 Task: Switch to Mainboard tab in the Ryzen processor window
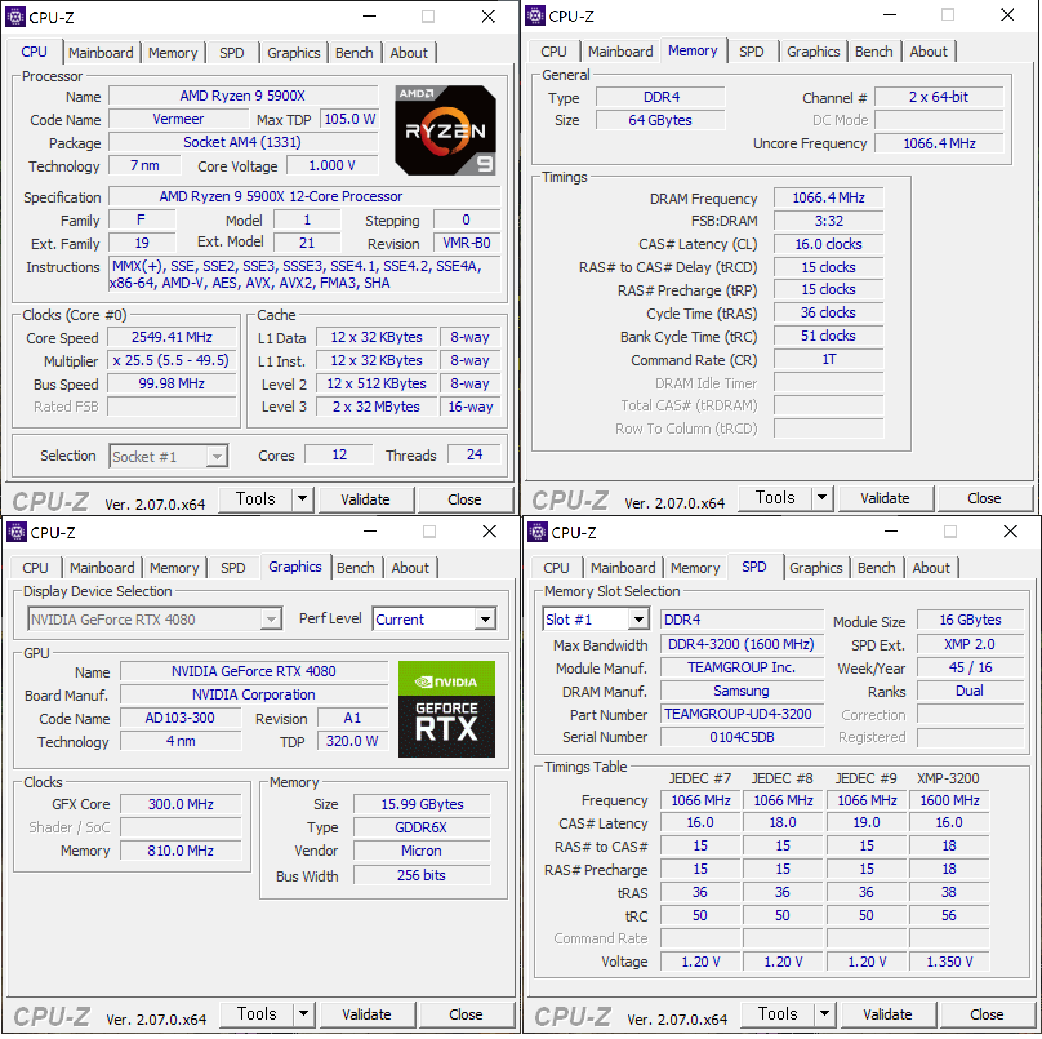point(101,53)
